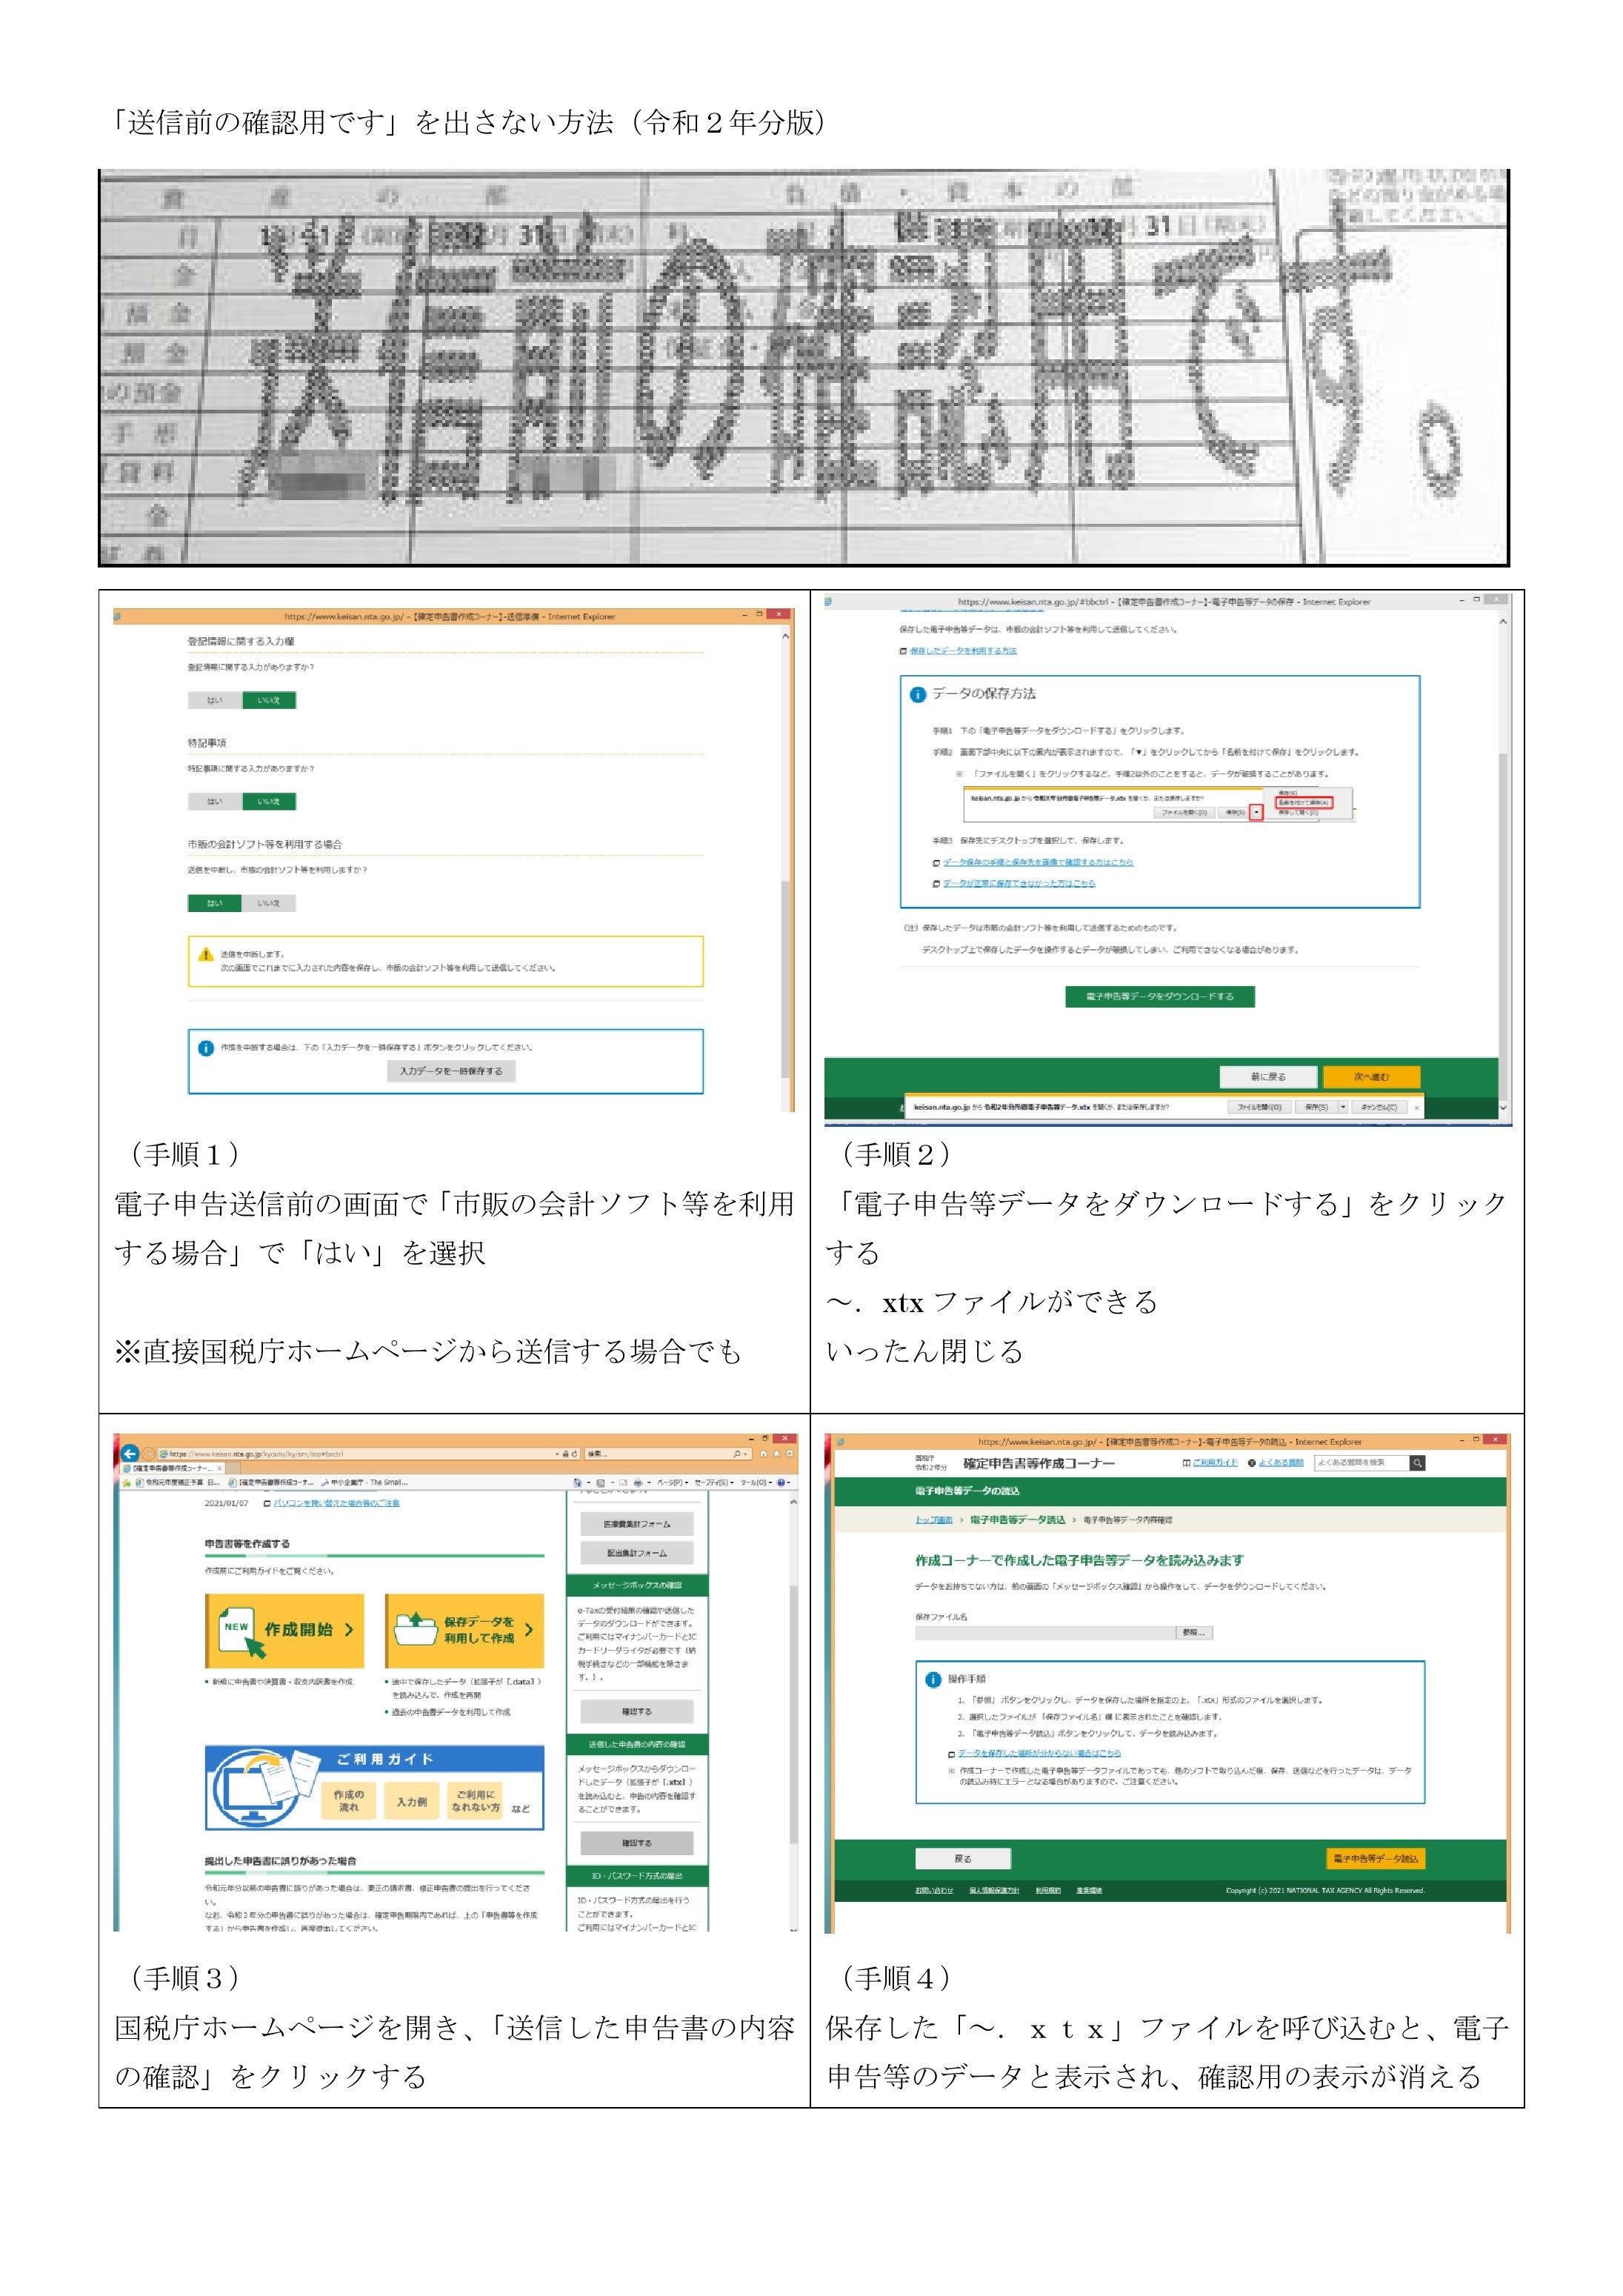This screenshot has width=1623, height=2296.
Task: Click the IE favorites star icon
Action: [x=776, y=1453]
